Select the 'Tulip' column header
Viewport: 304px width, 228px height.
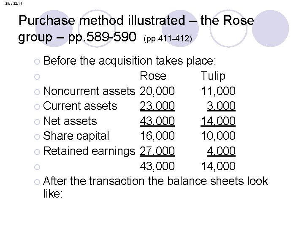pyautogui.click(x=213, y=76)
